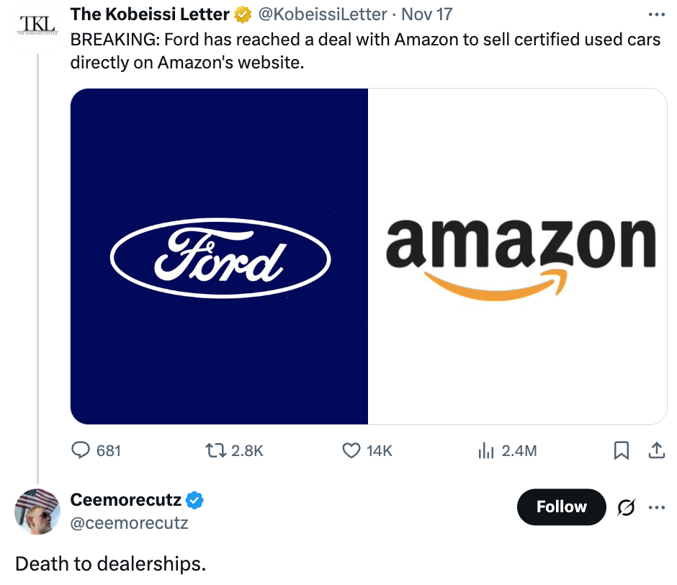
Task: Click Kobeissi Letter gold verified badge
Action: (x=243, y=14)
